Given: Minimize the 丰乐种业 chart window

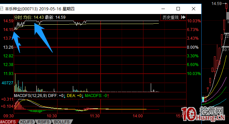Looking at the screenshot, I should point(163,9).
